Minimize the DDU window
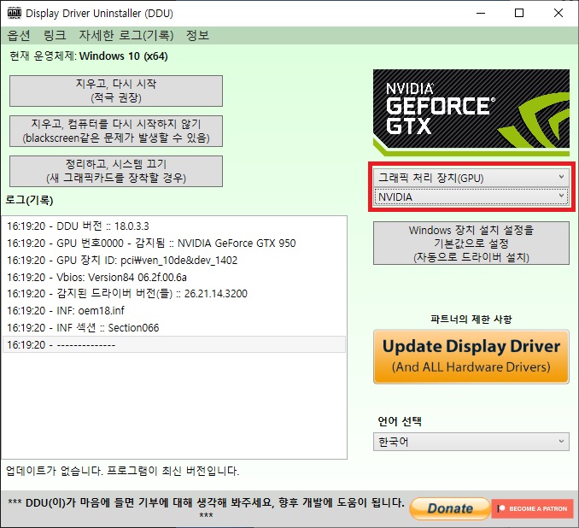This screenshot has width=579, height=528. [481, 13]
